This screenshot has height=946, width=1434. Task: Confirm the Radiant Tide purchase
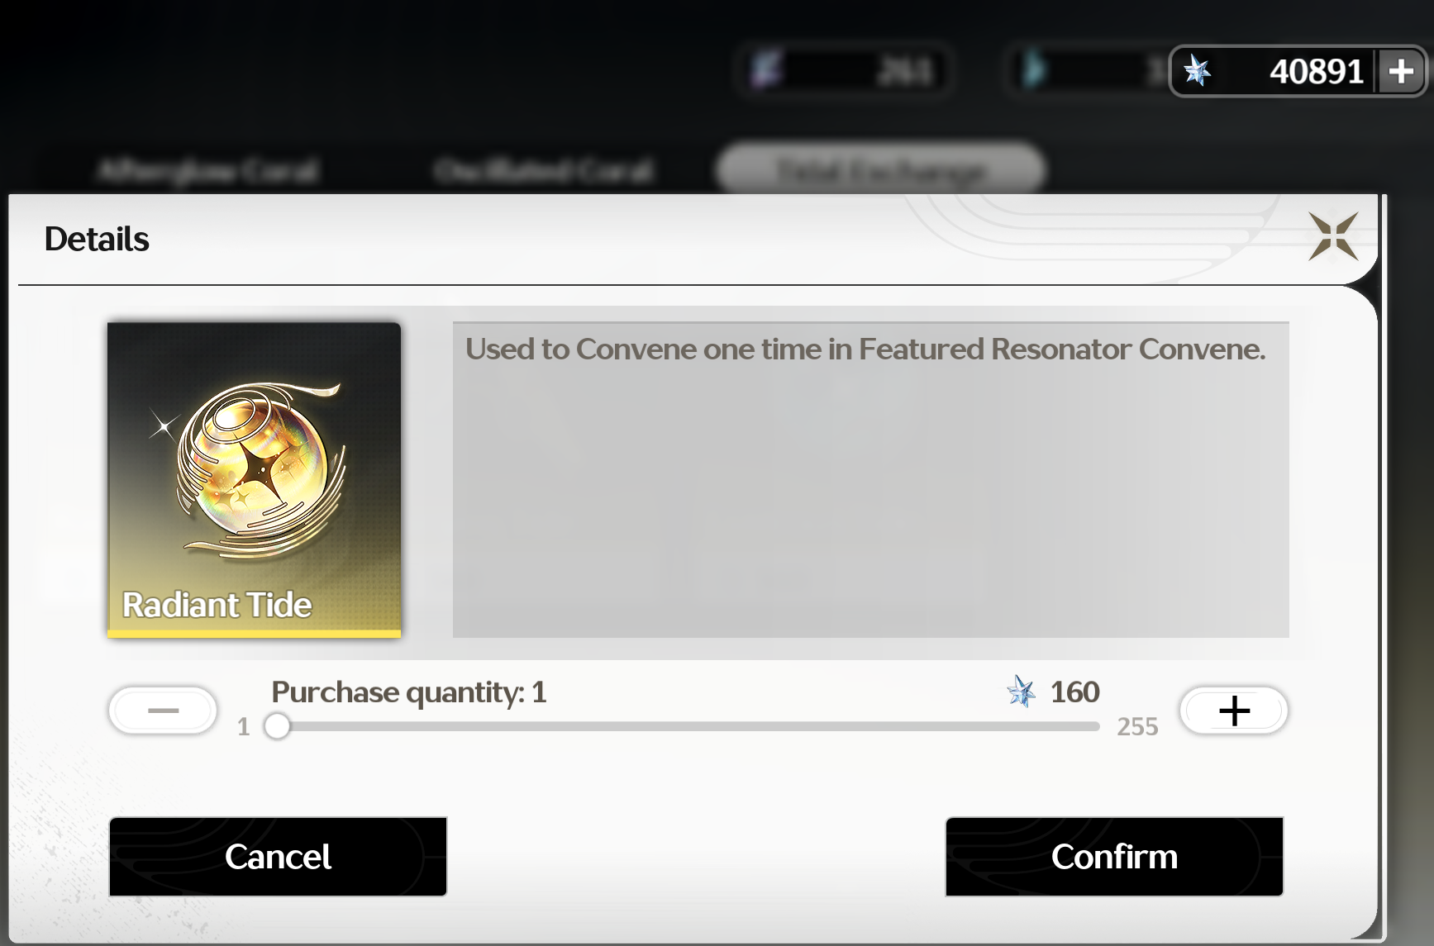click(1114, 857)
